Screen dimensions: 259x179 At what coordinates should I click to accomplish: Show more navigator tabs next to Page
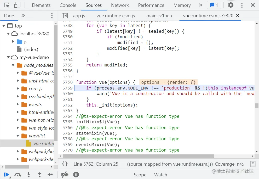tap(23, 15)
